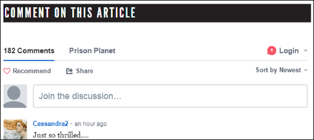Click the Share arrow icon
The height and width of the screenshot is (140, 314).
coord(69,71)
